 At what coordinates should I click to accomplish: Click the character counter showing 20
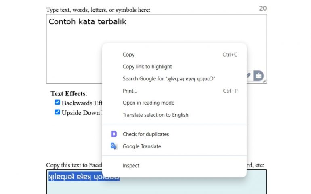click(263, 8)
